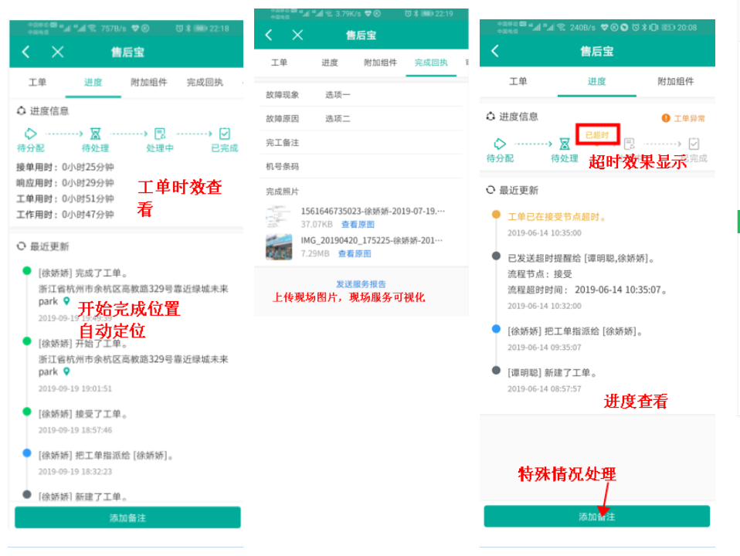
Task: Click the 已完成 checkmark icon in the left phone
Action: [224, 134]
